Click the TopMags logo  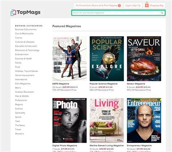pyautogui.click(x=25, y=13)
